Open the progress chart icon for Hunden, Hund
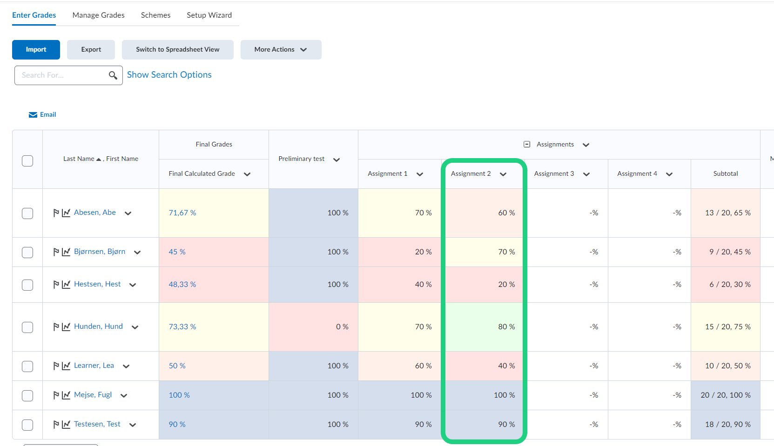Screen dimensions: 774x446 (66, 327)
